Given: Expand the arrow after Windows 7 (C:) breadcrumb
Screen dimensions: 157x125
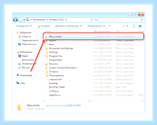Looking at the screenshot, I should click(66, 20).
